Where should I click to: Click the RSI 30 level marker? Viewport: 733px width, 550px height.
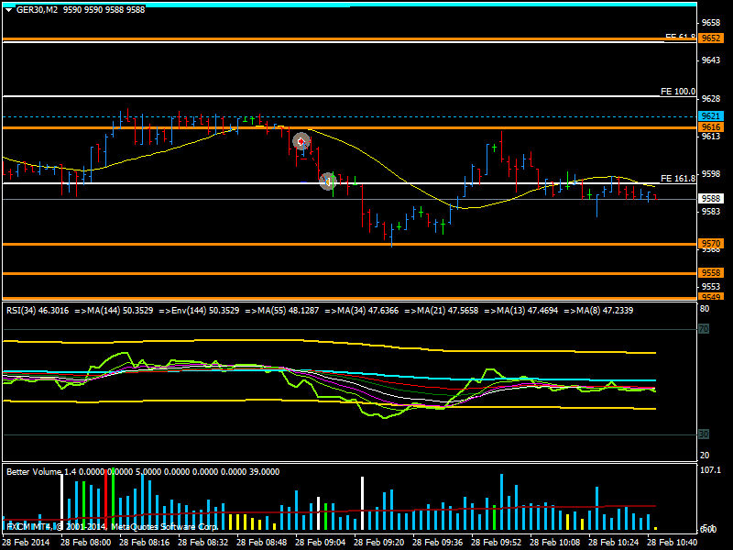click(x=705, y=434)
